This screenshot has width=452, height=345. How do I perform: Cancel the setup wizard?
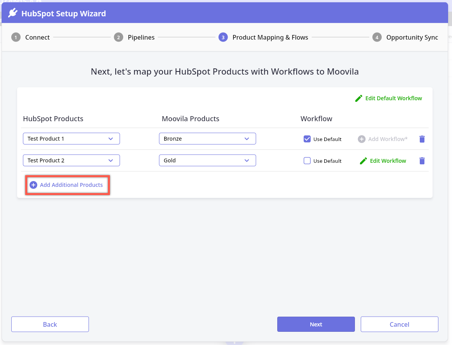[399, 324]
